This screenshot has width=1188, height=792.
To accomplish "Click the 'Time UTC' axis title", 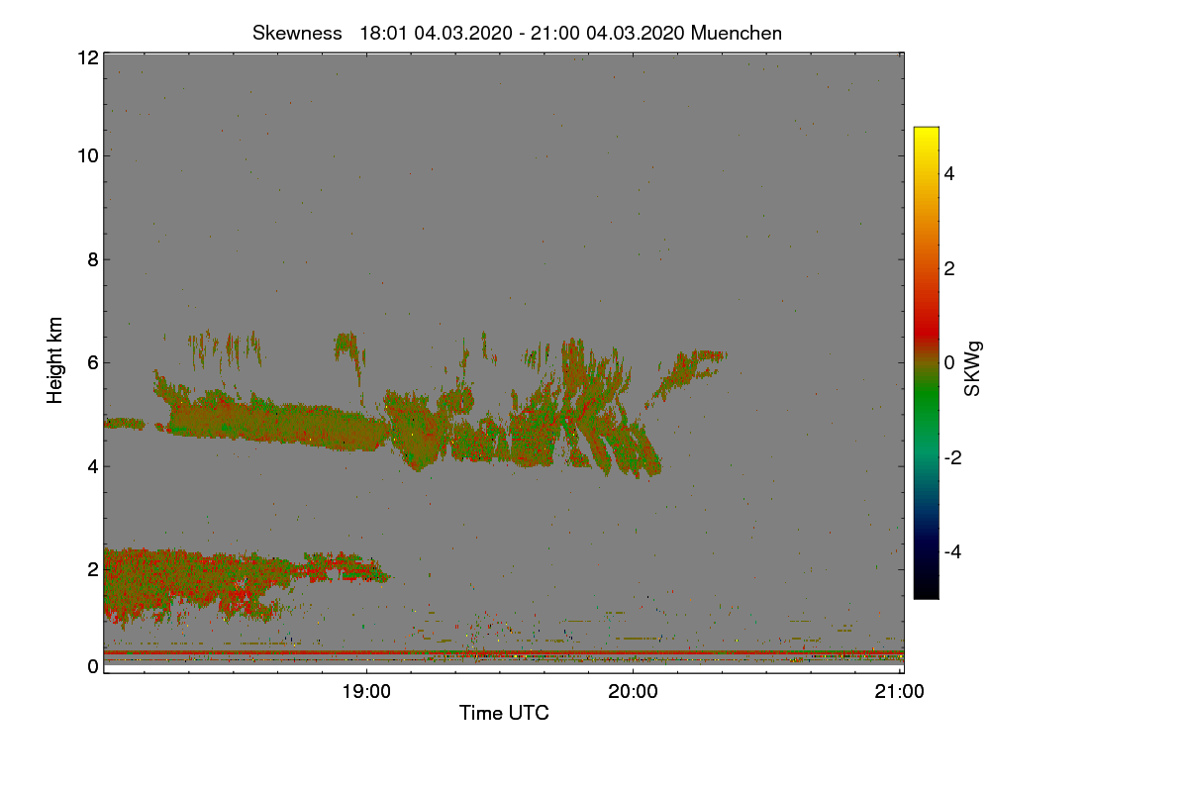I will (504, 713).
